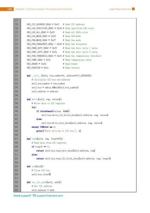Select line REG_LED_MODE_READ = 0xf6
The width and height of the screenshot is (150, 213).
point(41,36)
